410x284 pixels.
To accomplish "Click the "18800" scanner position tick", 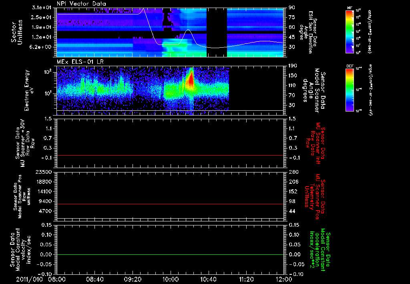I will [x=44, y=182].
